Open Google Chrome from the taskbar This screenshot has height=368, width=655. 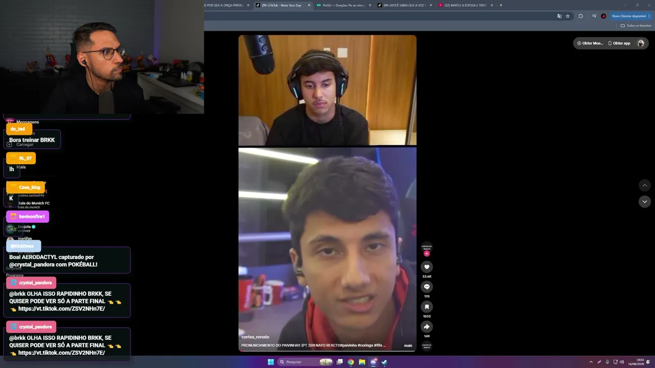(x=351, y=362)
